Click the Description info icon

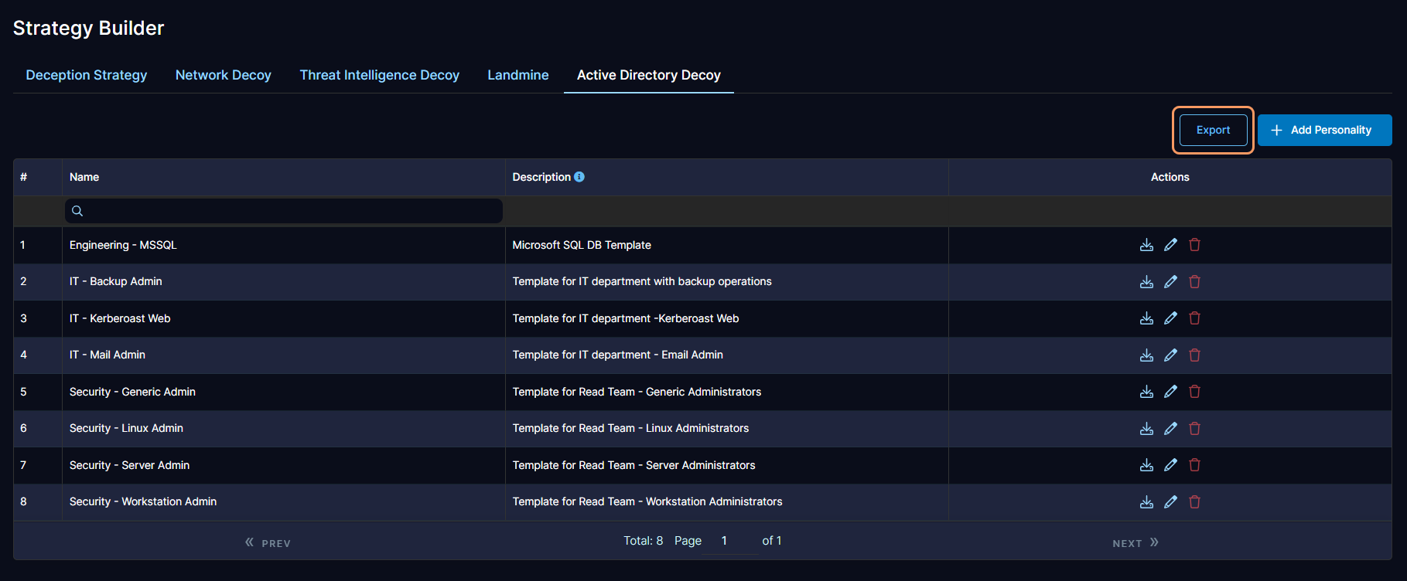pyautogui.click(x=579, y=177)
